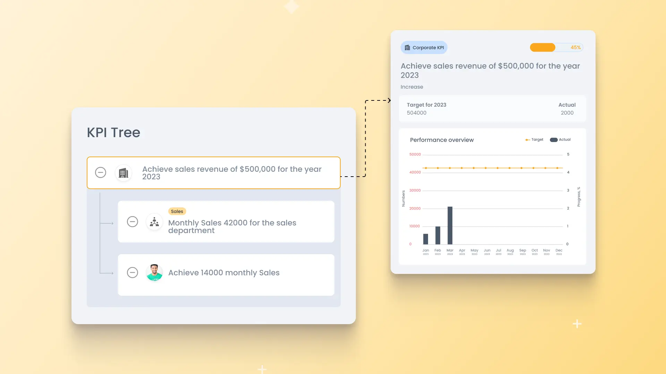Click the 'KPI Tree' heading
This screenshot has width=666, height=374.
click(x=113, y=132)
